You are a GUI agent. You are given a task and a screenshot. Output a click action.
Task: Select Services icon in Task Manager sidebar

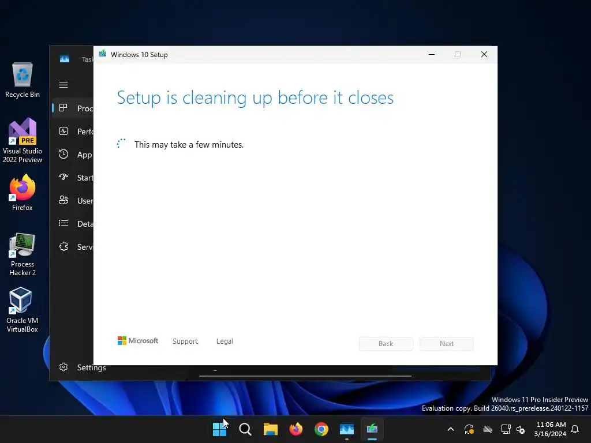[63, 246]
